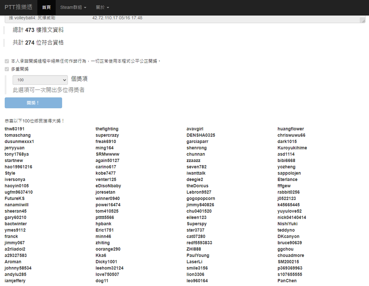Click the winner name iwanttalk
This screenshot has height=286, width=369.
tap(196, 173)
